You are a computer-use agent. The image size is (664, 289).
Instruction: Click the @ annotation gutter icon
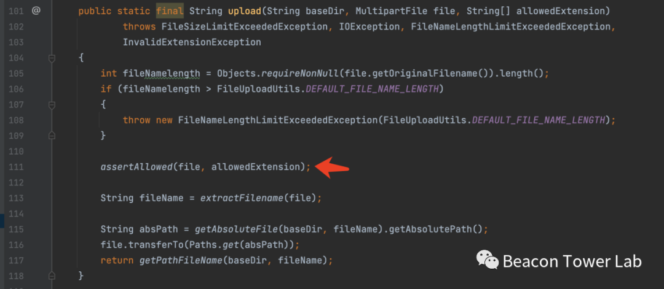click(x=36, y=10)
